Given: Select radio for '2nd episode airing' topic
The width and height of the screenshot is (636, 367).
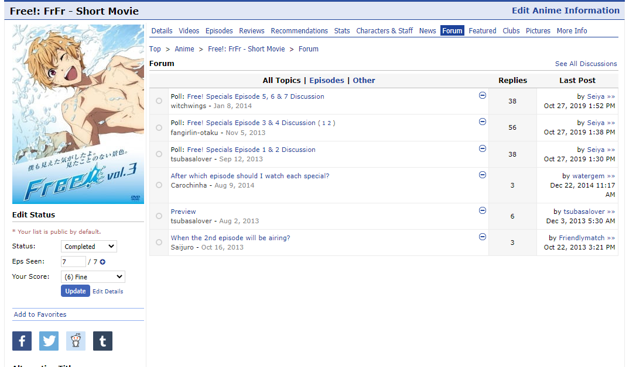Looking at the screenshot, I should (x=159, y=242).
